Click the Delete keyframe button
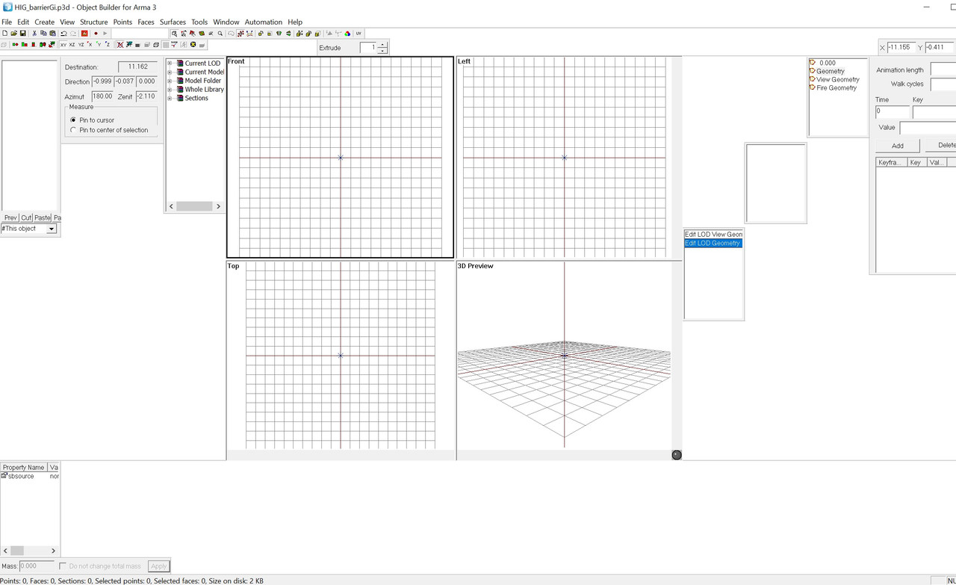This screenshot has height=585, width=956. click(941, 146)
